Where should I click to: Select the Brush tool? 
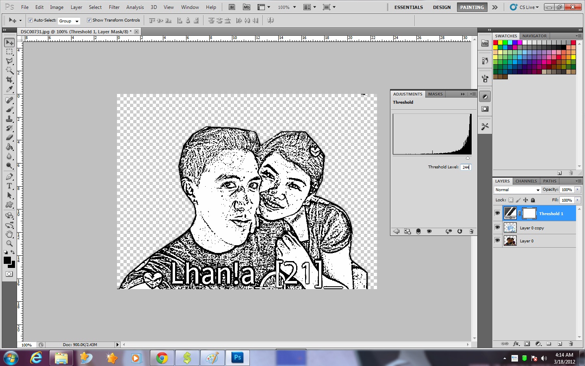click(x=9, y=110)
